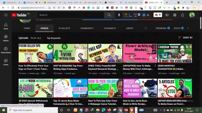Open FREE KDP KEYWORD TOOL thumbnail
The height and width of the screenshot is (113, 202).
[105, 53]
